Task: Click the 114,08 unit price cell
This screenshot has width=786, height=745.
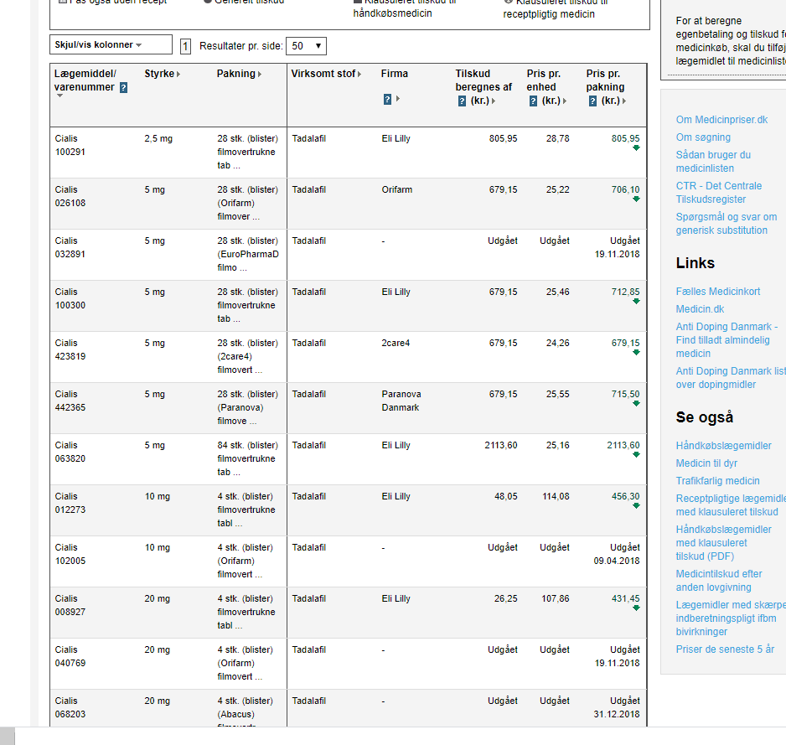Action: [556, 497]
